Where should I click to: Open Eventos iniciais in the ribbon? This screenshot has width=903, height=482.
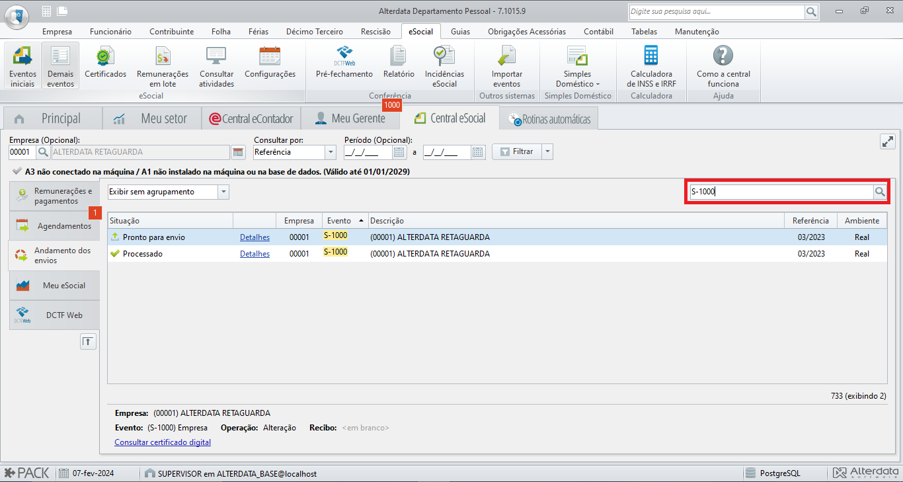coord(22,66)
